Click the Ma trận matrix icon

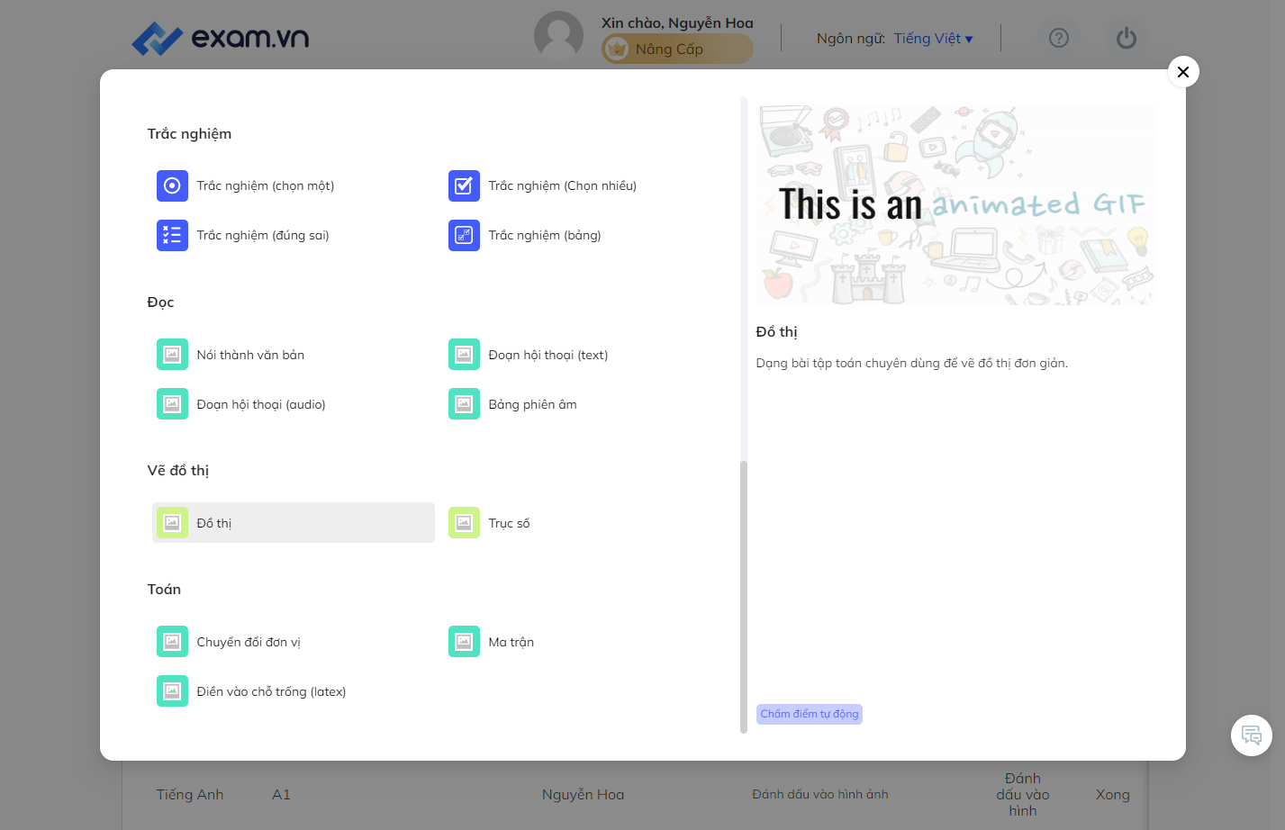click(x=464, y=642)
